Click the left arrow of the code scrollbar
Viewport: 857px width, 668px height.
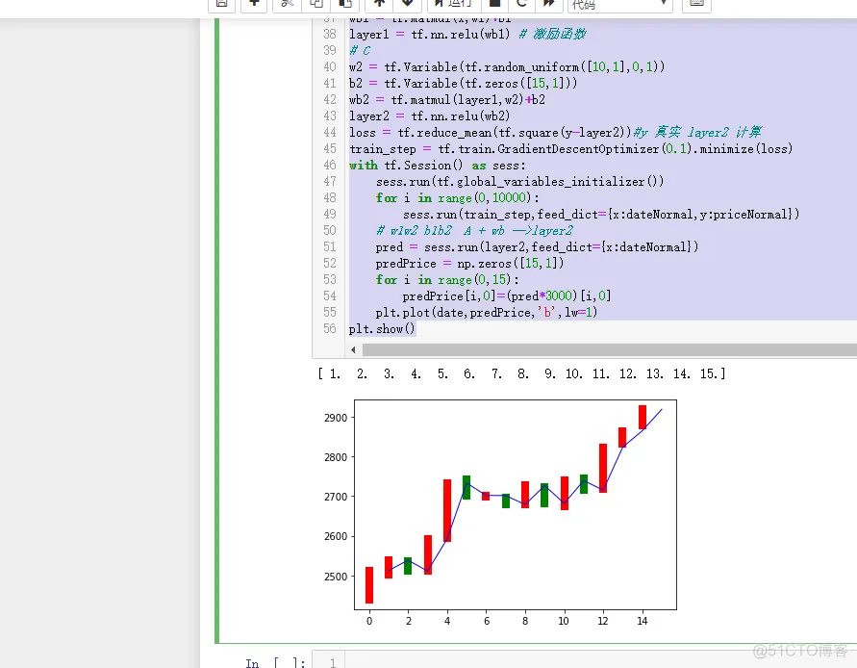tap(353, 349)
